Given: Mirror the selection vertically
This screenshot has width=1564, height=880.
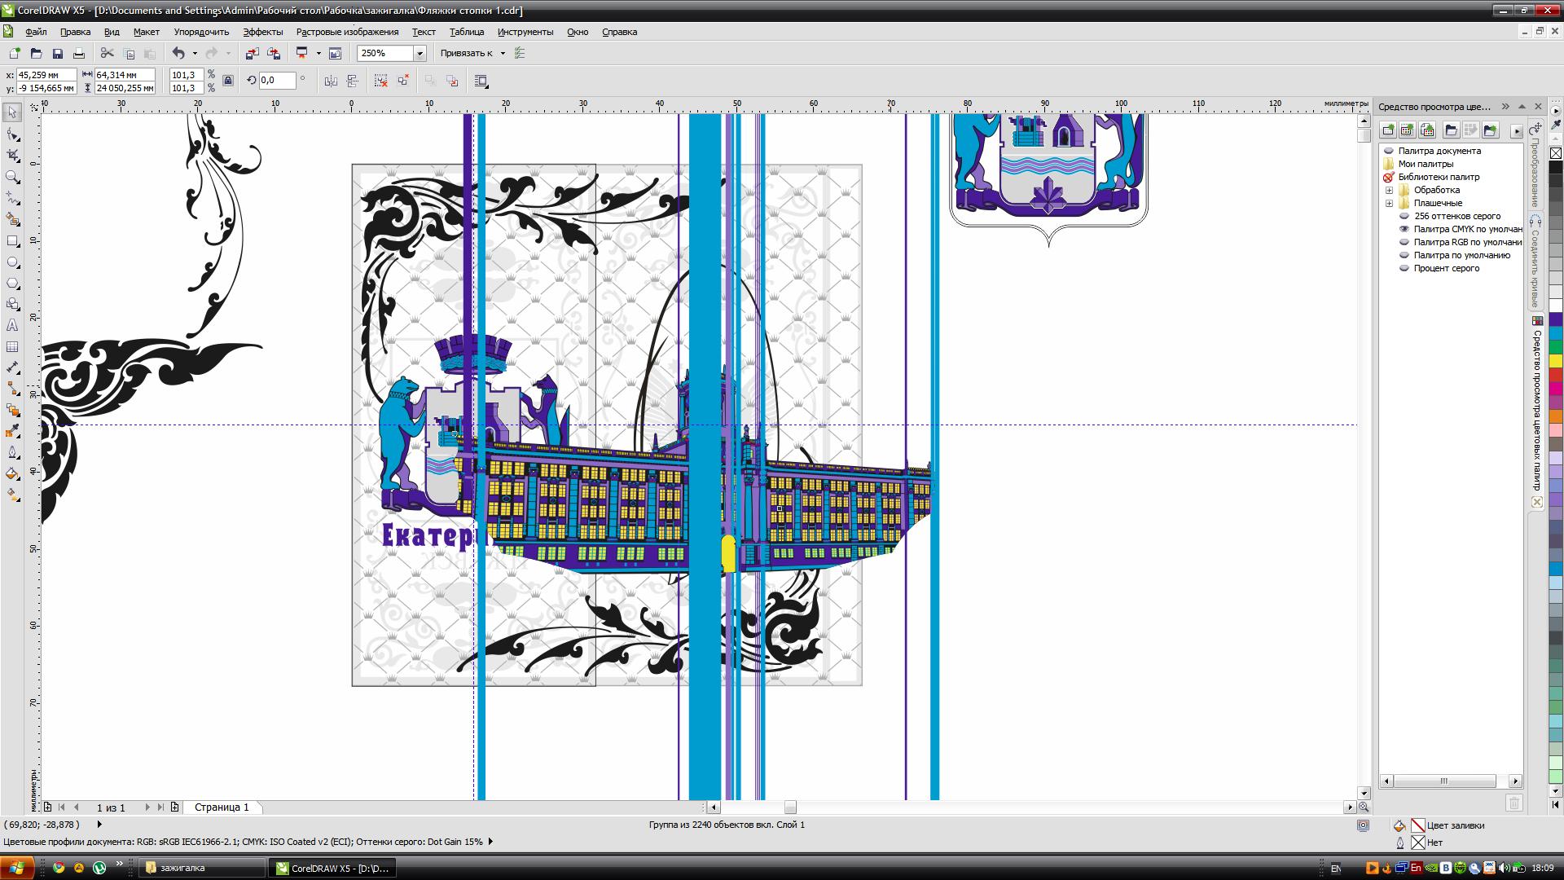Looking at the screenshot, I should coord(353,81).
